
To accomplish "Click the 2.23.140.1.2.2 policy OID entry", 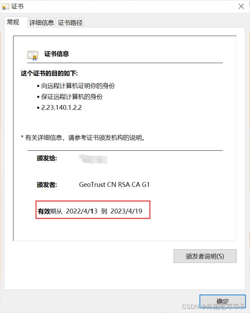I will (x=61, y=108).
